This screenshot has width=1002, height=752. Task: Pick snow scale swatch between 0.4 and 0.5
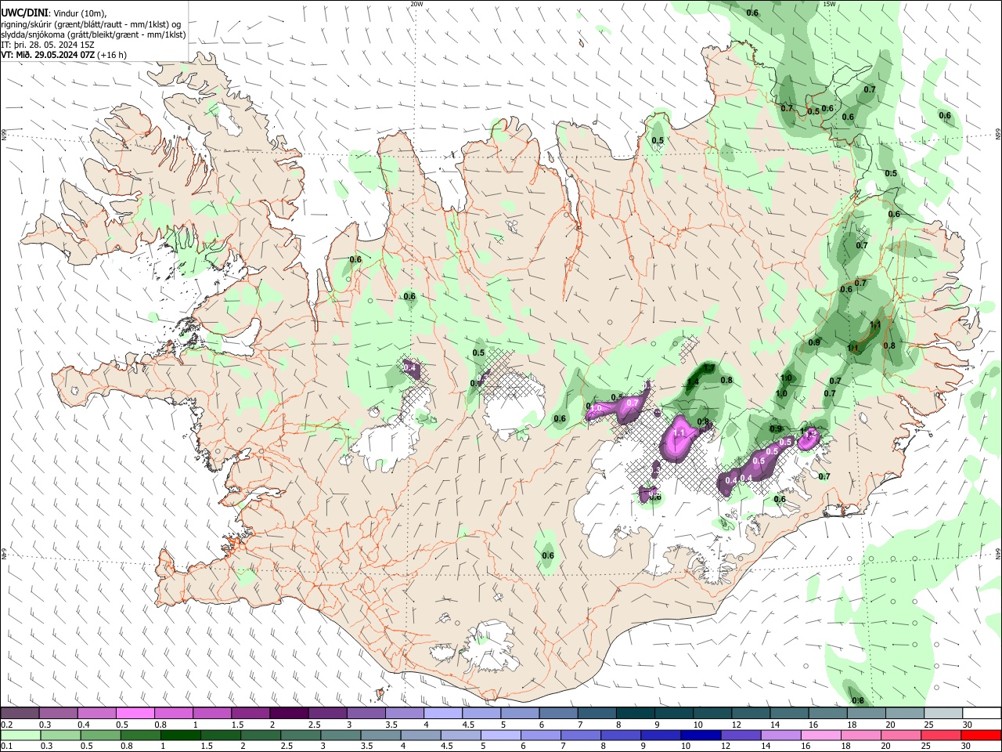[96, 713]
